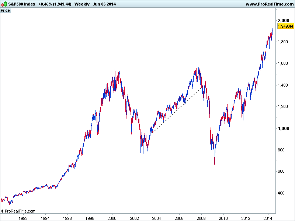
Task: Click the 2012 year label on time axis
Action: (246, 218)
